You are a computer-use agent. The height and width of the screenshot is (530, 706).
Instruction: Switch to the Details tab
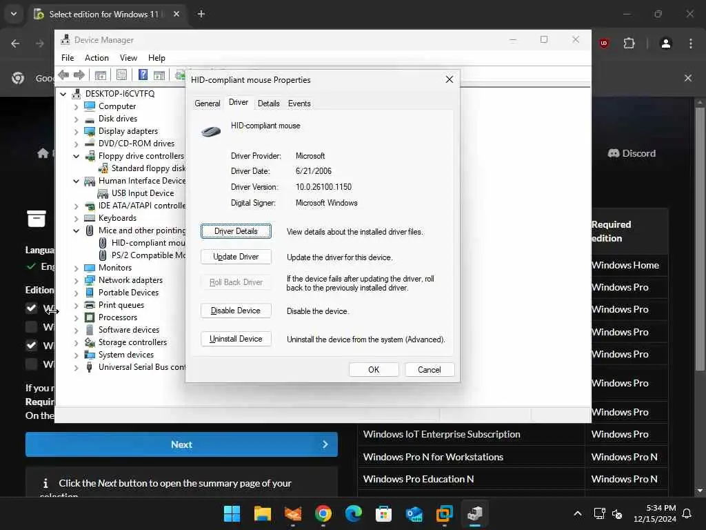[269, 104]
